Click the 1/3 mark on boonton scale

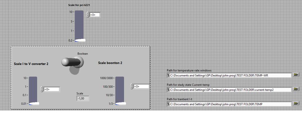pos(111,104)
